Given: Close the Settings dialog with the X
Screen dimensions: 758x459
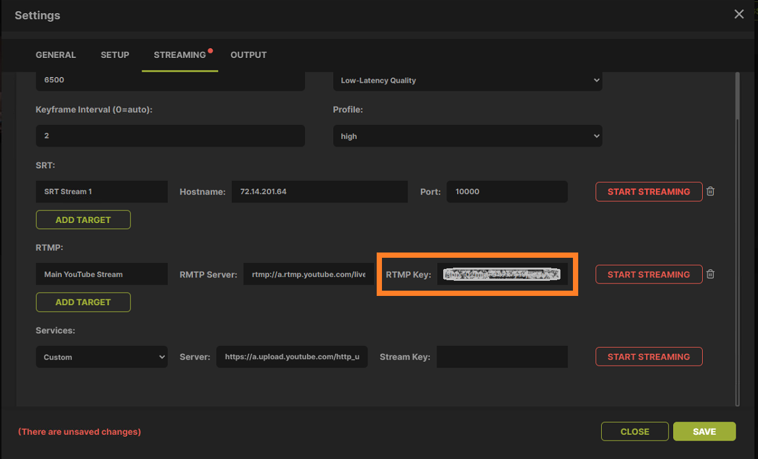Looking at the screenshot, I should point(739,13).
